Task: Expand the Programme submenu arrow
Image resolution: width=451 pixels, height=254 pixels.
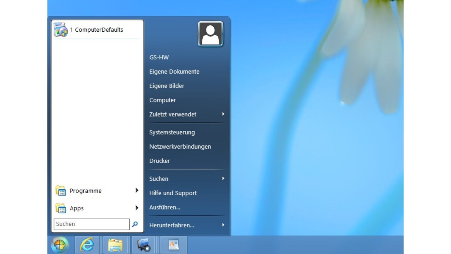Action: click(x=137, y=190)
